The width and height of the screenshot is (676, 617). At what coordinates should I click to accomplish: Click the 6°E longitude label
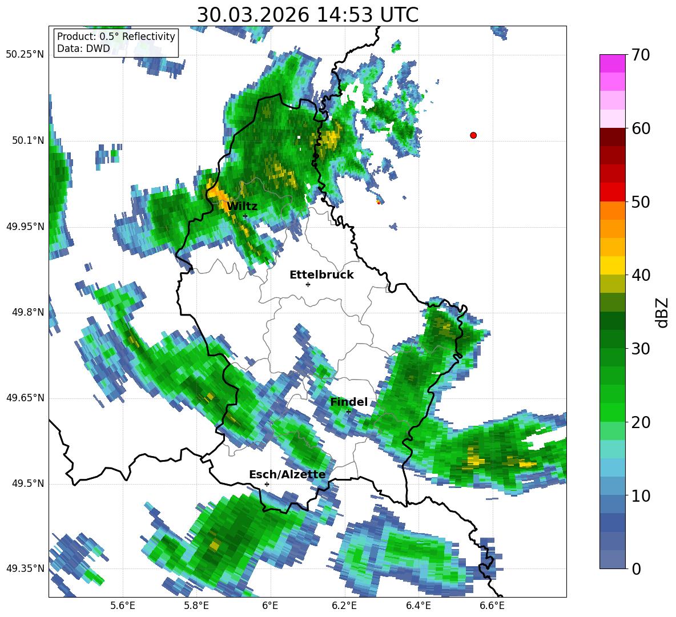[x=270, y=606]
